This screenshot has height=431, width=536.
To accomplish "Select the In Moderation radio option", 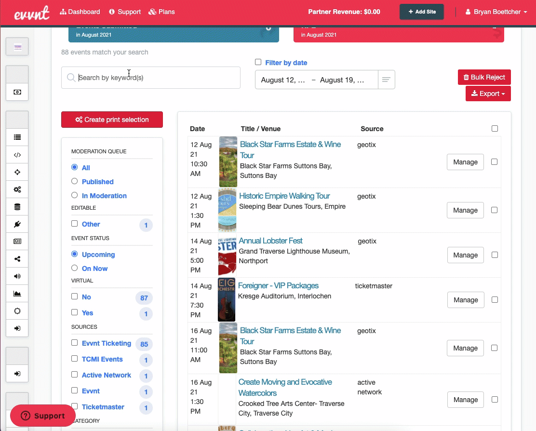I will (x=75, y=195).
